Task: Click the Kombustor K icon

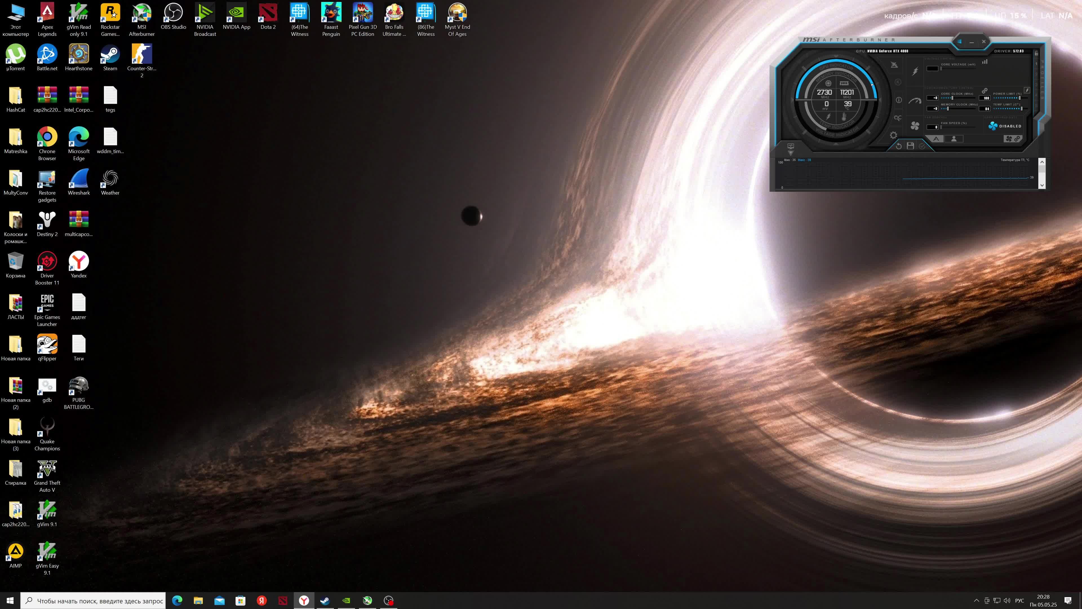Action: (x=898, y=82)
